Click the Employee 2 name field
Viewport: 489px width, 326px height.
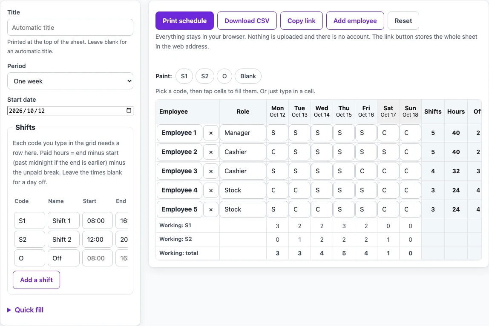click(x=179, y=152)
